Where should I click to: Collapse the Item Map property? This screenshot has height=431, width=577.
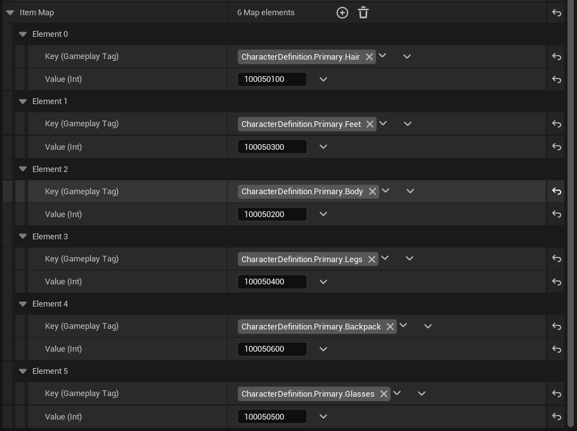point(10,13)
